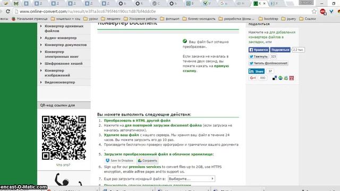Screen dimensions: 340x191
Task: Reload the page with the refresh icon
Action: (x=8, y=11)
